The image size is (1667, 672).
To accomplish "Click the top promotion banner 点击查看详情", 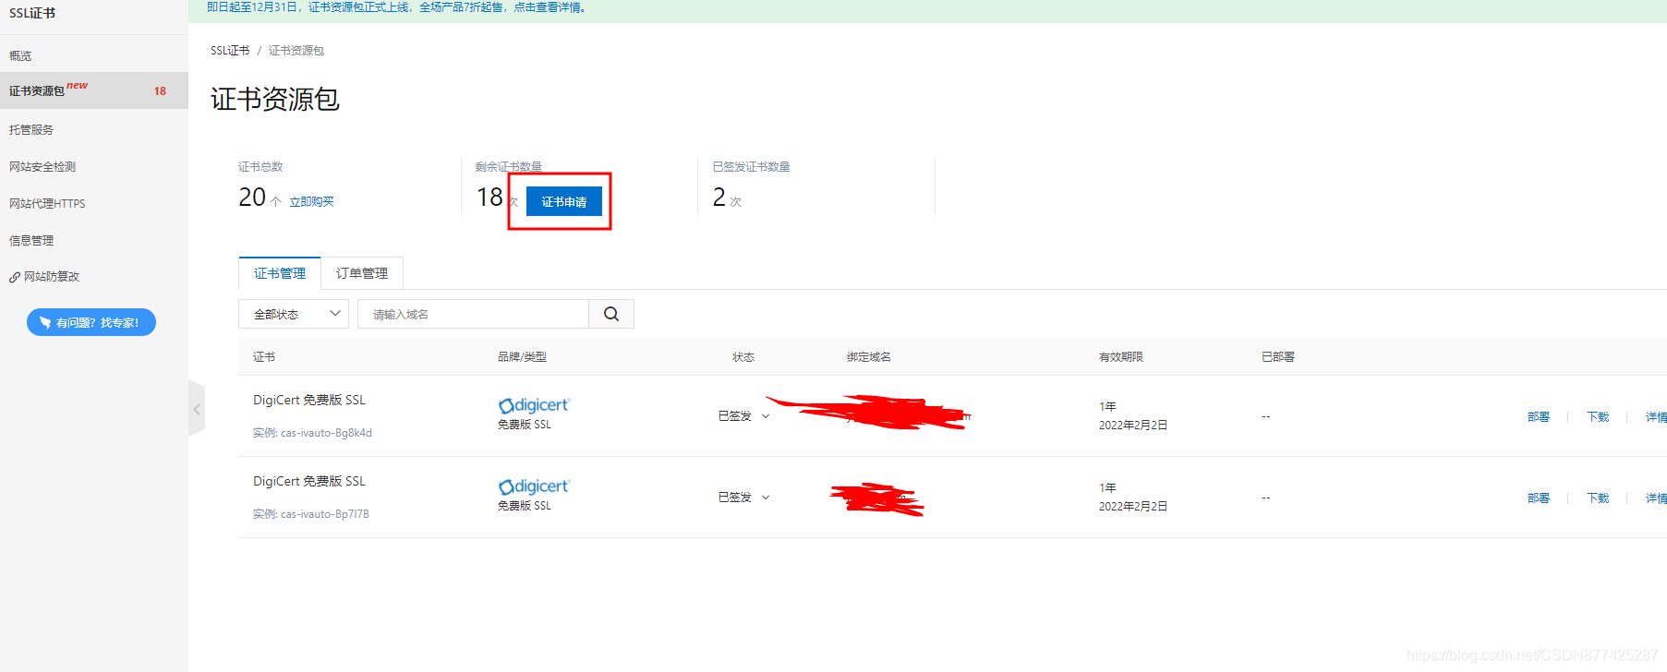I will pos(549,7).
